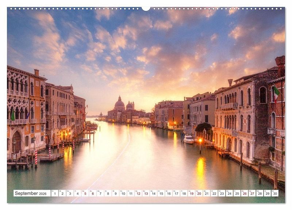Click the "September 2026" month label
The image size is (292, 210).
pyautogui.click(x=31, y=193)
